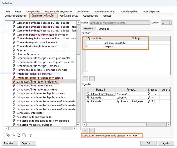Select the Esquemas de ligações tab

(43, 16)
